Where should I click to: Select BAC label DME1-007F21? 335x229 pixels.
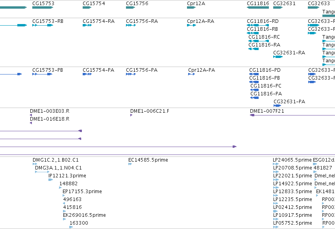pyautogui.click(x=267, y=111)
